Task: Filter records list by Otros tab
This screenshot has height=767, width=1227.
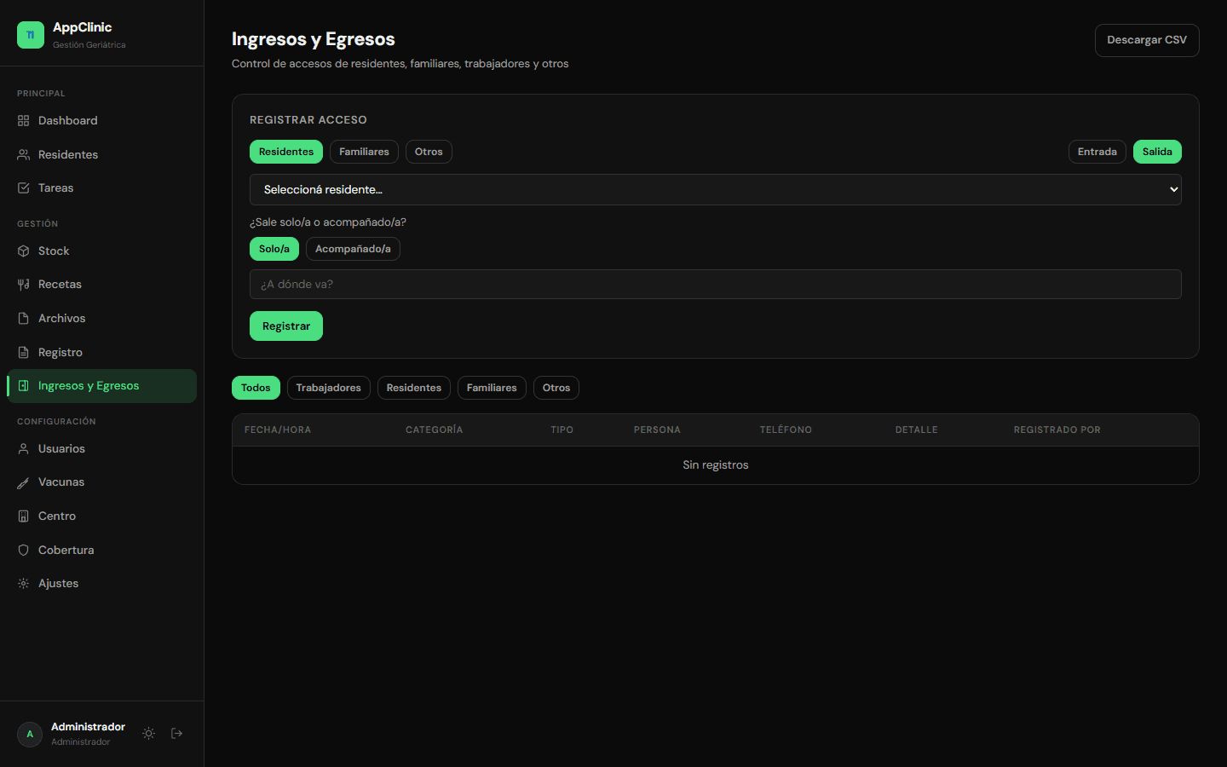Action: point(556,388)
